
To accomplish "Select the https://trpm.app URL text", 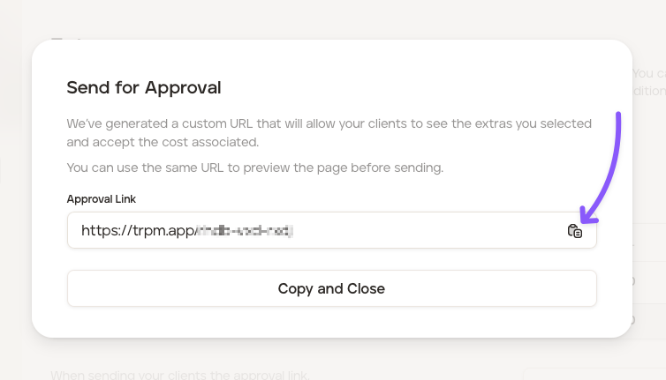I will point(138,231).
